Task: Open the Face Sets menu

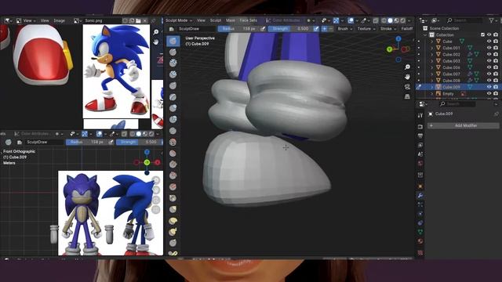Action: [249, 20]
